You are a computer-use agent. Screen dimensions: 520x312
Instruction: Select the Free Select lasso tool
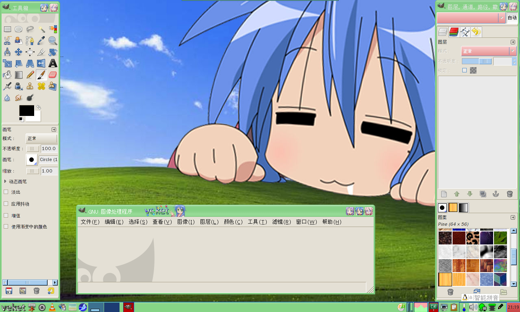[30, 29]
